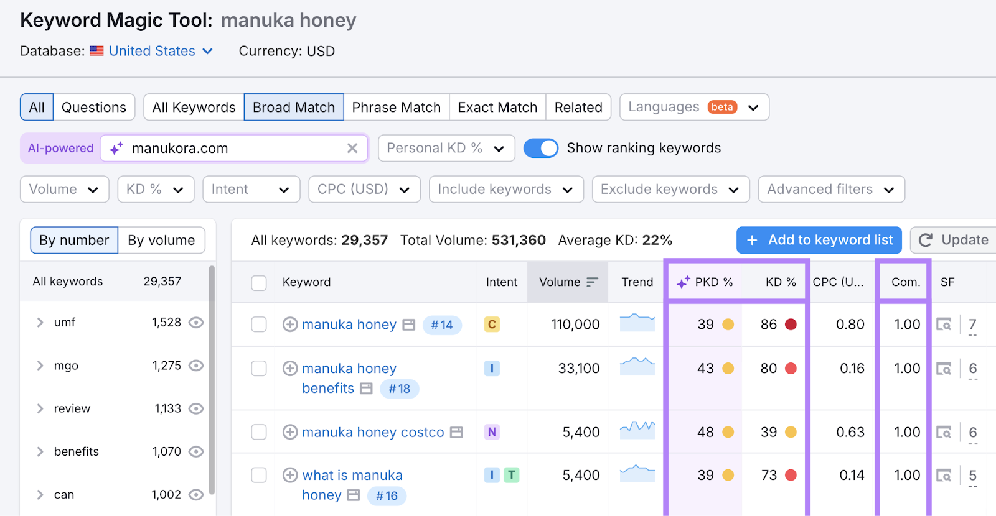This screenshot has width=996, height=516.
Task: Switch to the Related tab
Action: coord(578,107)
